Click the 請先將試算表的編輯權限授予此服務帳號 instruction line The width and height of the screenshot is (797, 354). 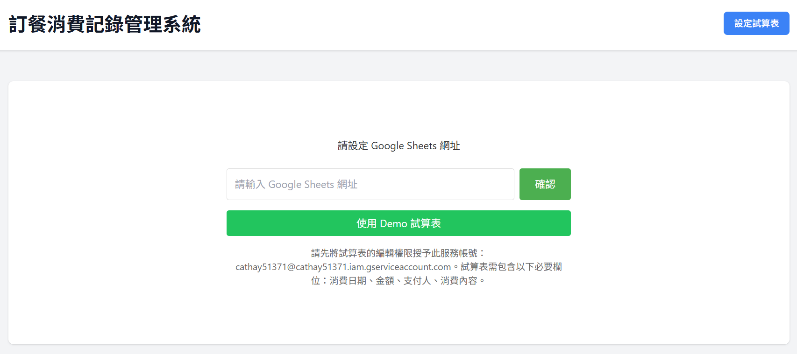[398, 253]
